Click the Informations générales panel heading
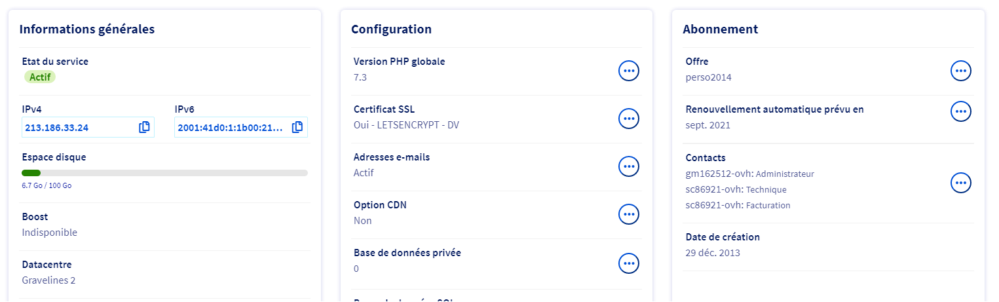The width and height of the screenshot is (999, 302). point(87,29)
